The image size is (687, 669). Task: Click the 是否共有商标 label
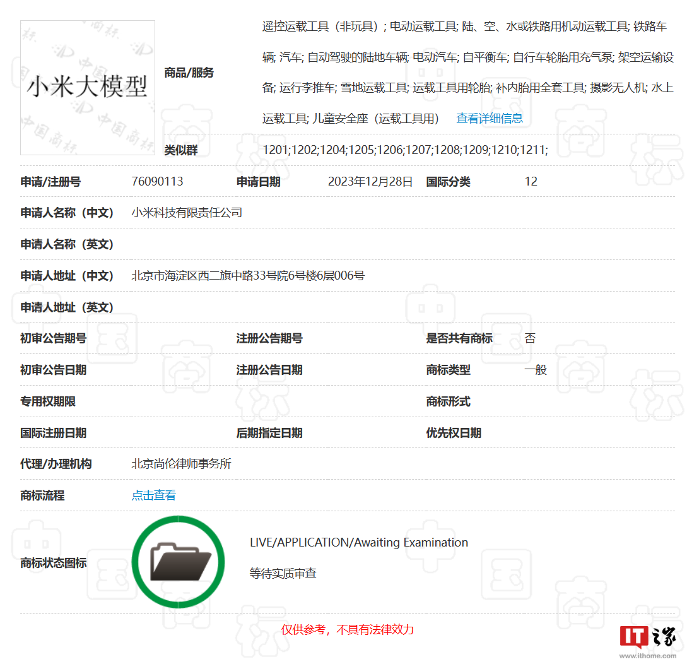click(x=459, y=338)
